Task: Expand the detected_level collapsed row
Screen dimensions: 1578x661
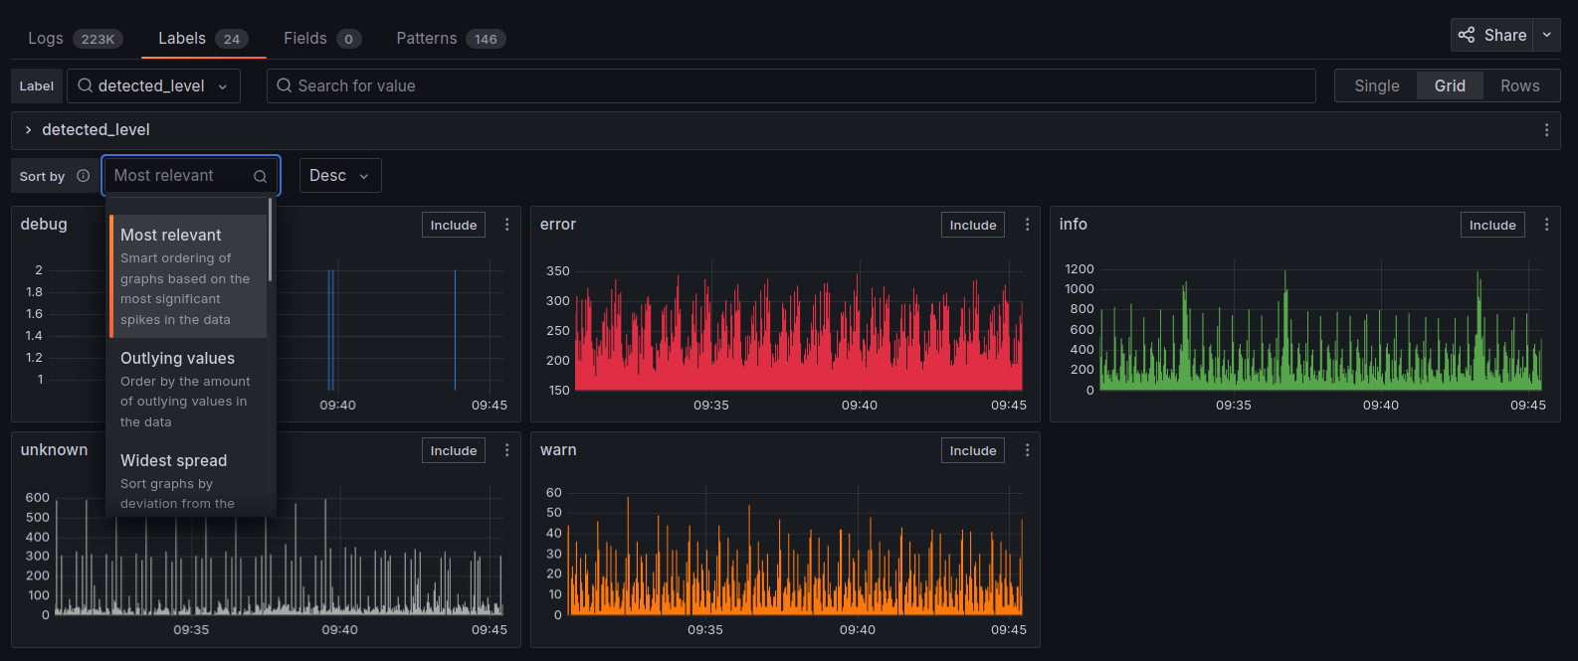Action: [28, 130]
